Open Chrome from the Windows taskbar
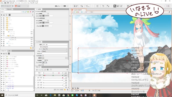 coord(68,95)
